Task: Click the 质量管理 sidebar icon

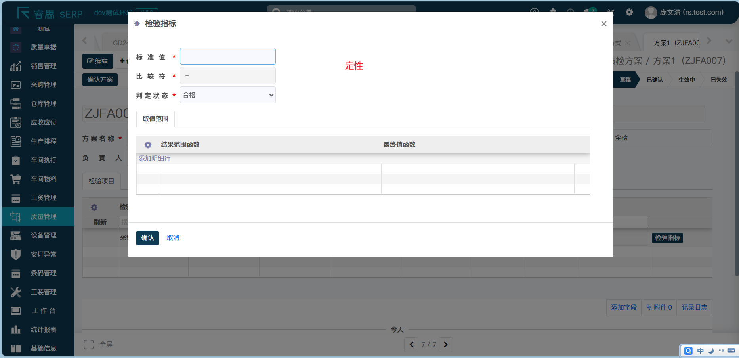Action: click(x=16, y=217)
